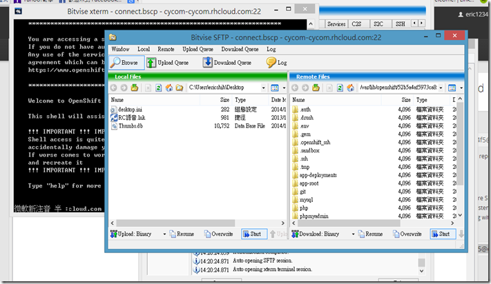Screen dimensions: 491x284
Task: Select the .auth remote folder
Action: [305, 110]
